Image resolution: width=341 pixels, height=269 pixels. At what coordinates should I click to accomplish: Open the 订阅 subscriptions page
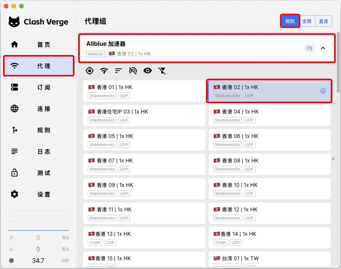pos(39,87)
